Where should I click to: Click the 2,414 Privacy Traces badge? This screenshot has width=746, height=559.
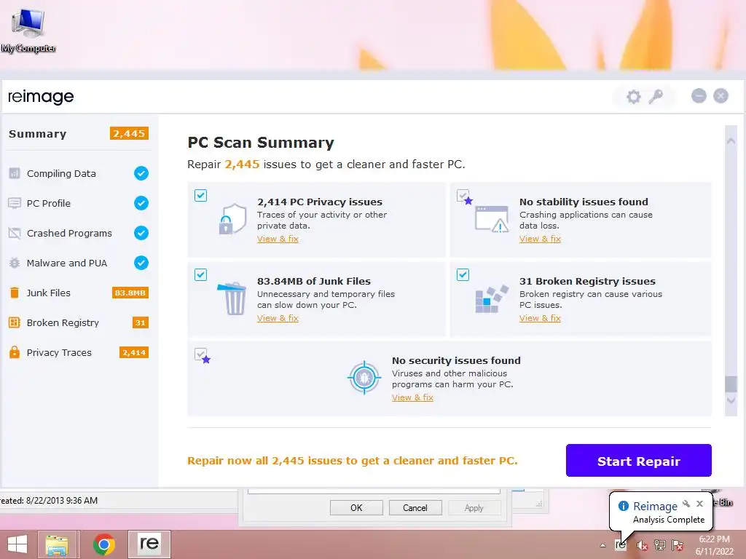pos(134,353)
